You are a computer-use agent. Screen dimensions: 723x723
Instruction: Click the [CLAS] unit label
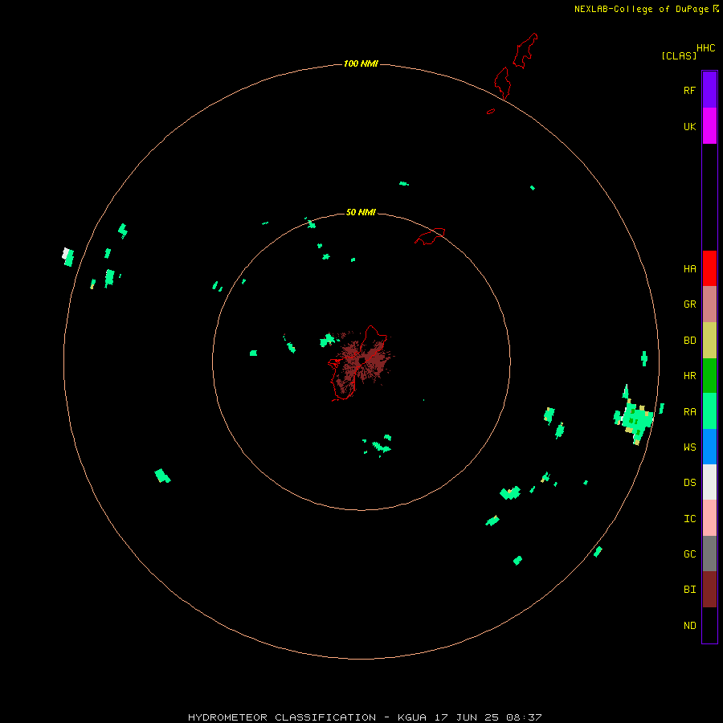679,55
